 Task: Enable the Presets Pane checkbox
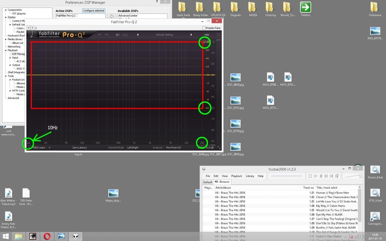204,28
